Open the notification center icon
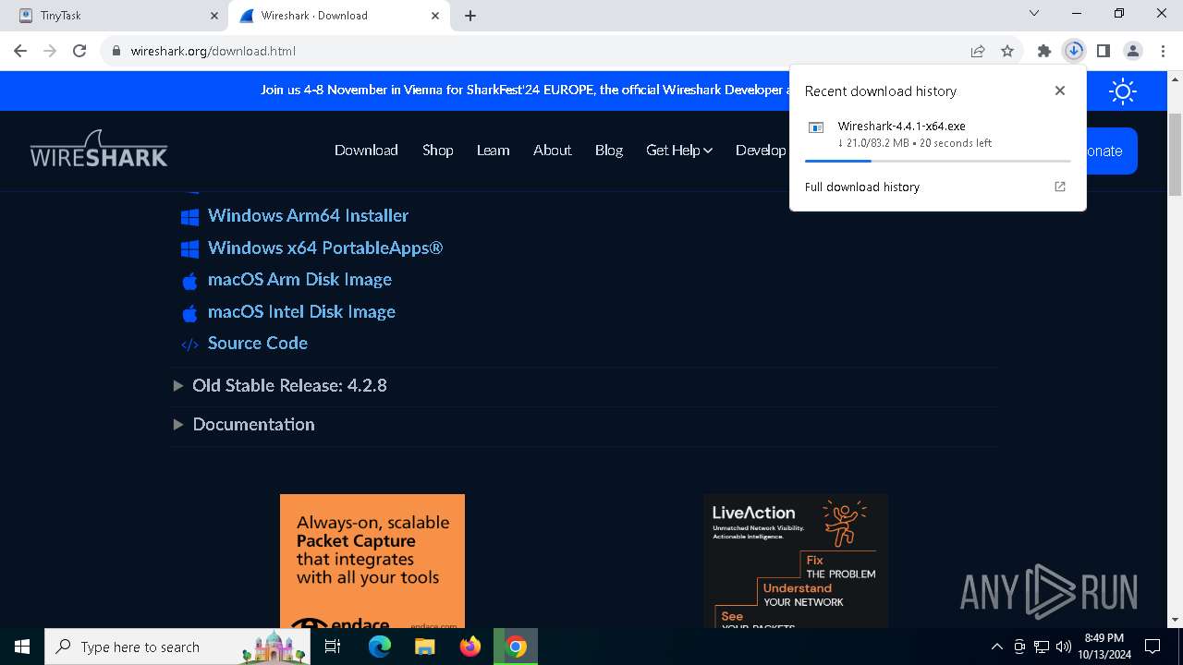 (x=1152, y=647)
